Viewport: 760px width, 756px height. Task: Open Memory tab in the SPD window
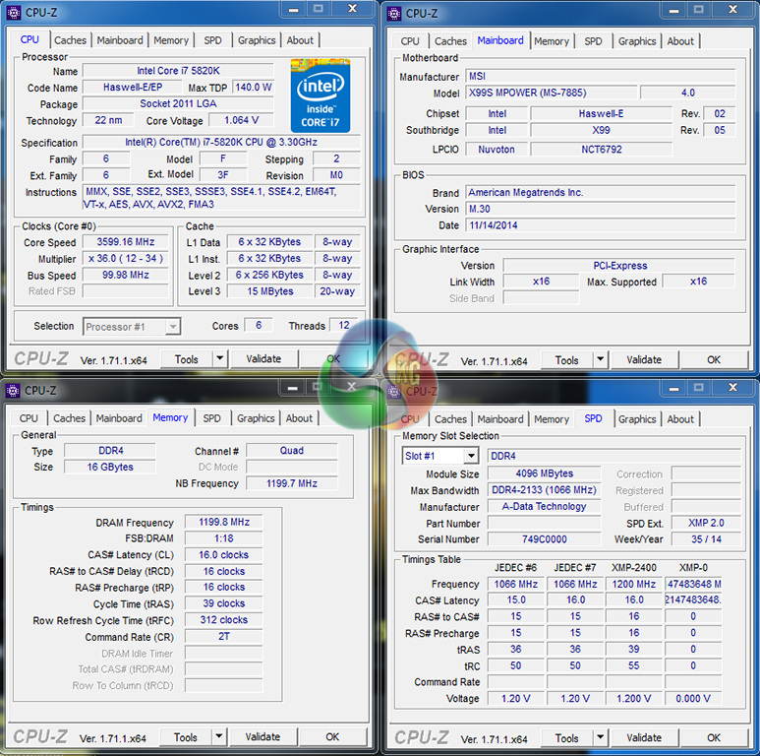552,419
